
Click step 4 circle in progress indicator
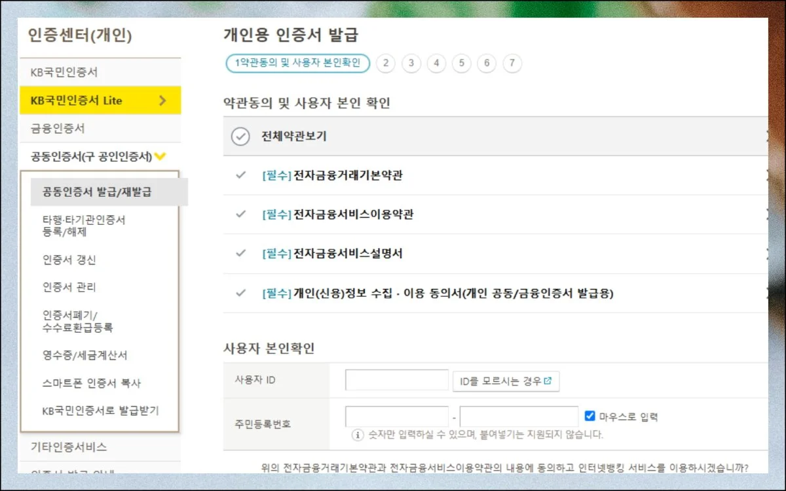click(x=436, y=63)
